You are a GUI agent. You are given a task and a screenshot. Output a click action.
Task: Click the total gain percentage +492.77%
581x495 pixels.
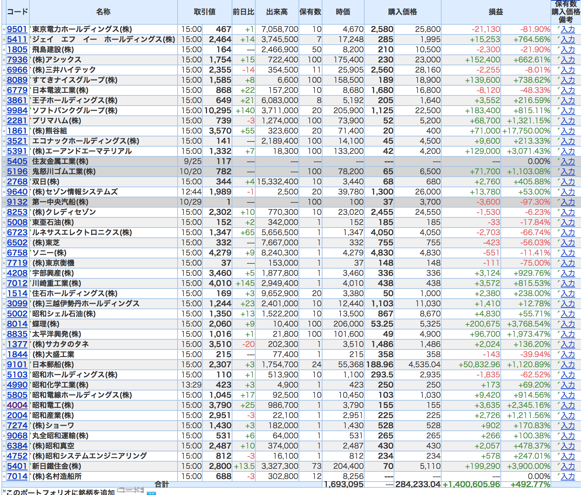pos(531,484)
